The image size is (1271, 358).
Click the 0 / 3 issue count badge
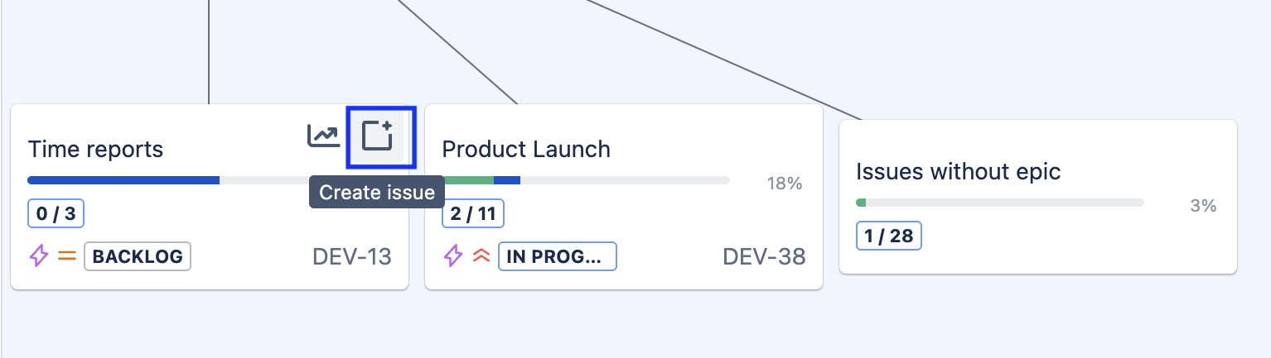(56, 214)
